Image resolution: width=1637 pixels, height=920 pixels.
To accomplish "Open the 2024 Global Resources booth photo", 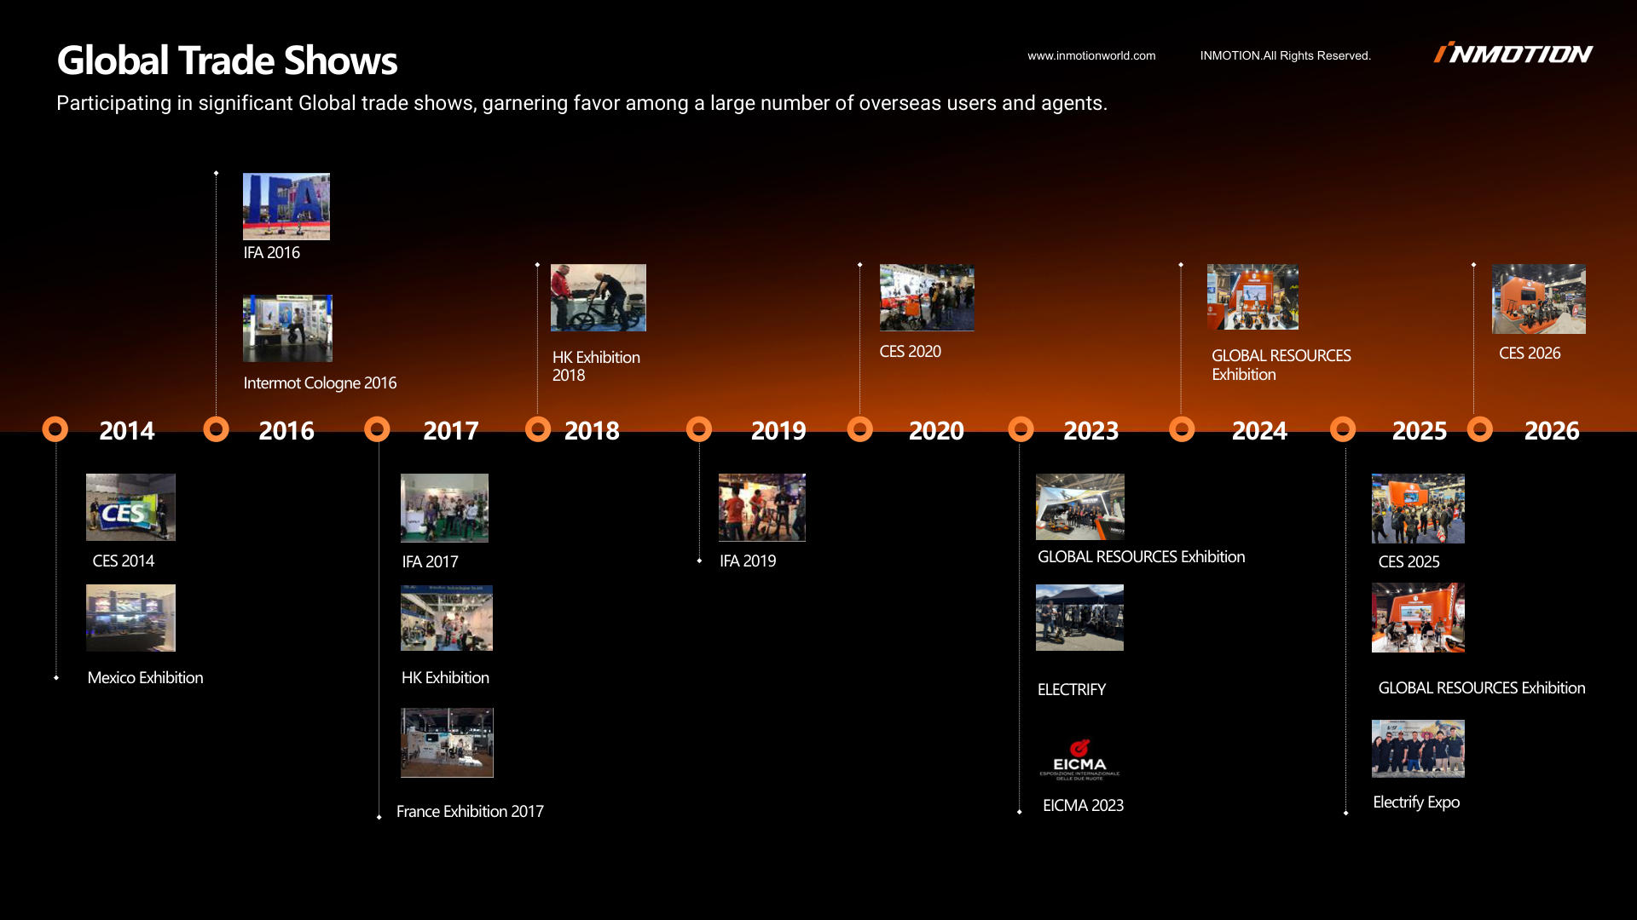I will (1252, 297).
